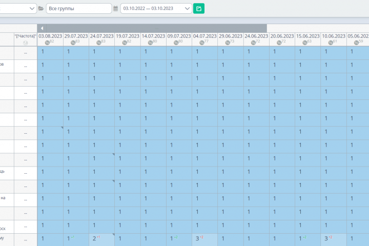
Task: Click the 10.06.2023 column header date
Action: (334, 36)
